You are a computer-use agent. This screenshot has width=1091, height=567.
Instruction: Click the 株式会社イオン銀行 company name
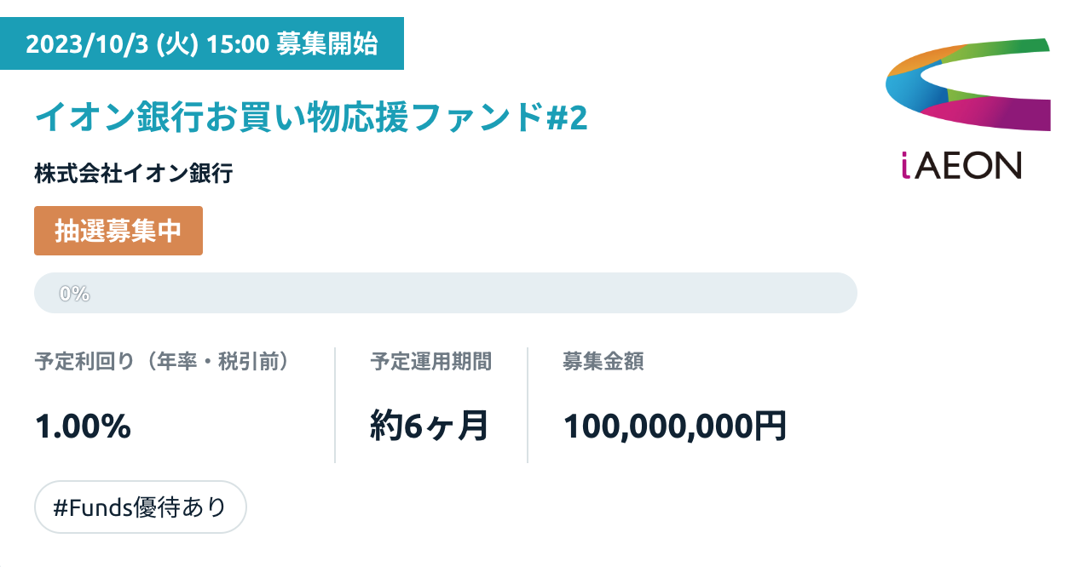click(134, 175)
